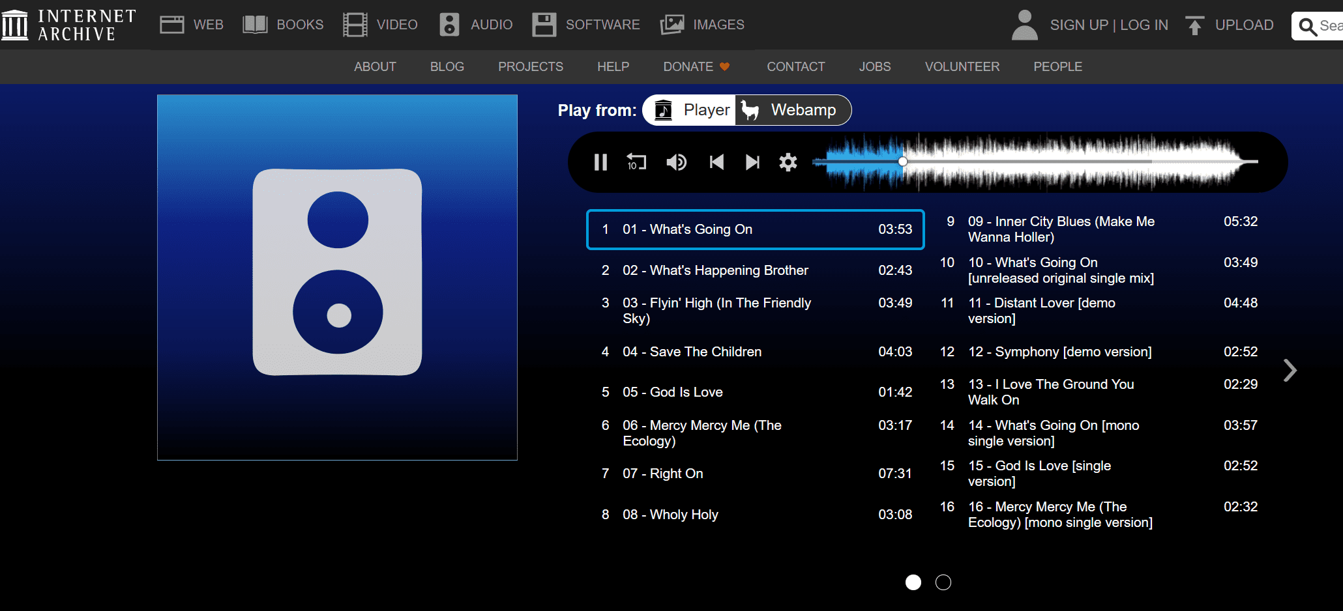The height and width of the screenshot is (611, 1343).
Task: Open the About menu item
Action: pyautogui.click(x=375, y=66)
